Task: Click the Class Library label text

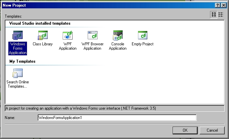Action: [x=42, y=44]
